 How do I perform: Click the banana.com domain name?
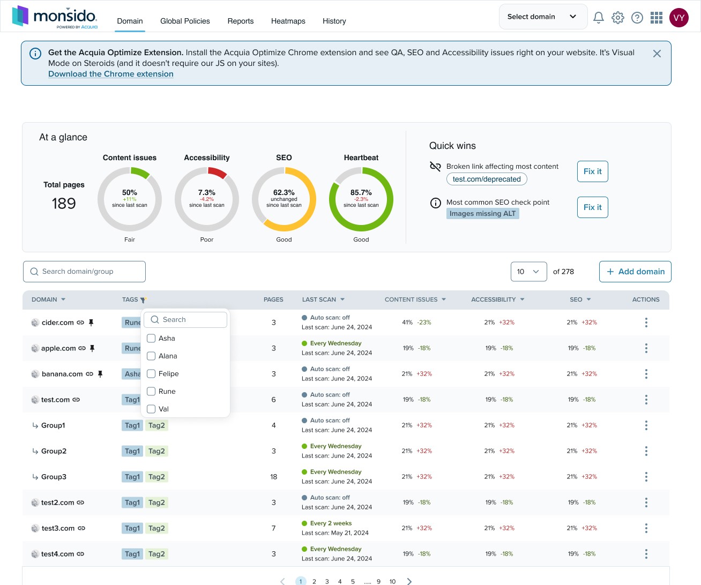tap(62, 374)
